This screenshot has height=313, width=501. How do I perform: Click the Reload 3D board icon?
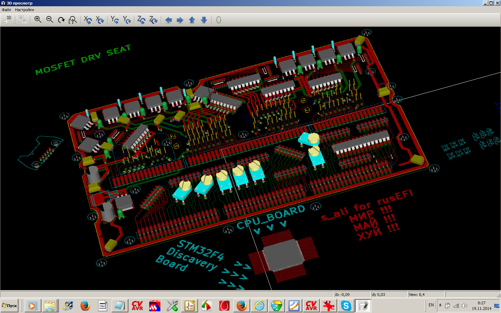(x=7, y=20)
